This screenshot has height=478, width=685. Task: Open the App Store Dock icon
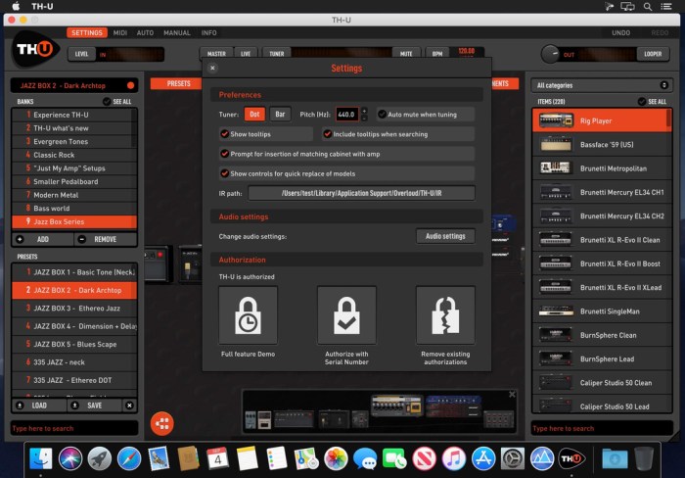482,458
